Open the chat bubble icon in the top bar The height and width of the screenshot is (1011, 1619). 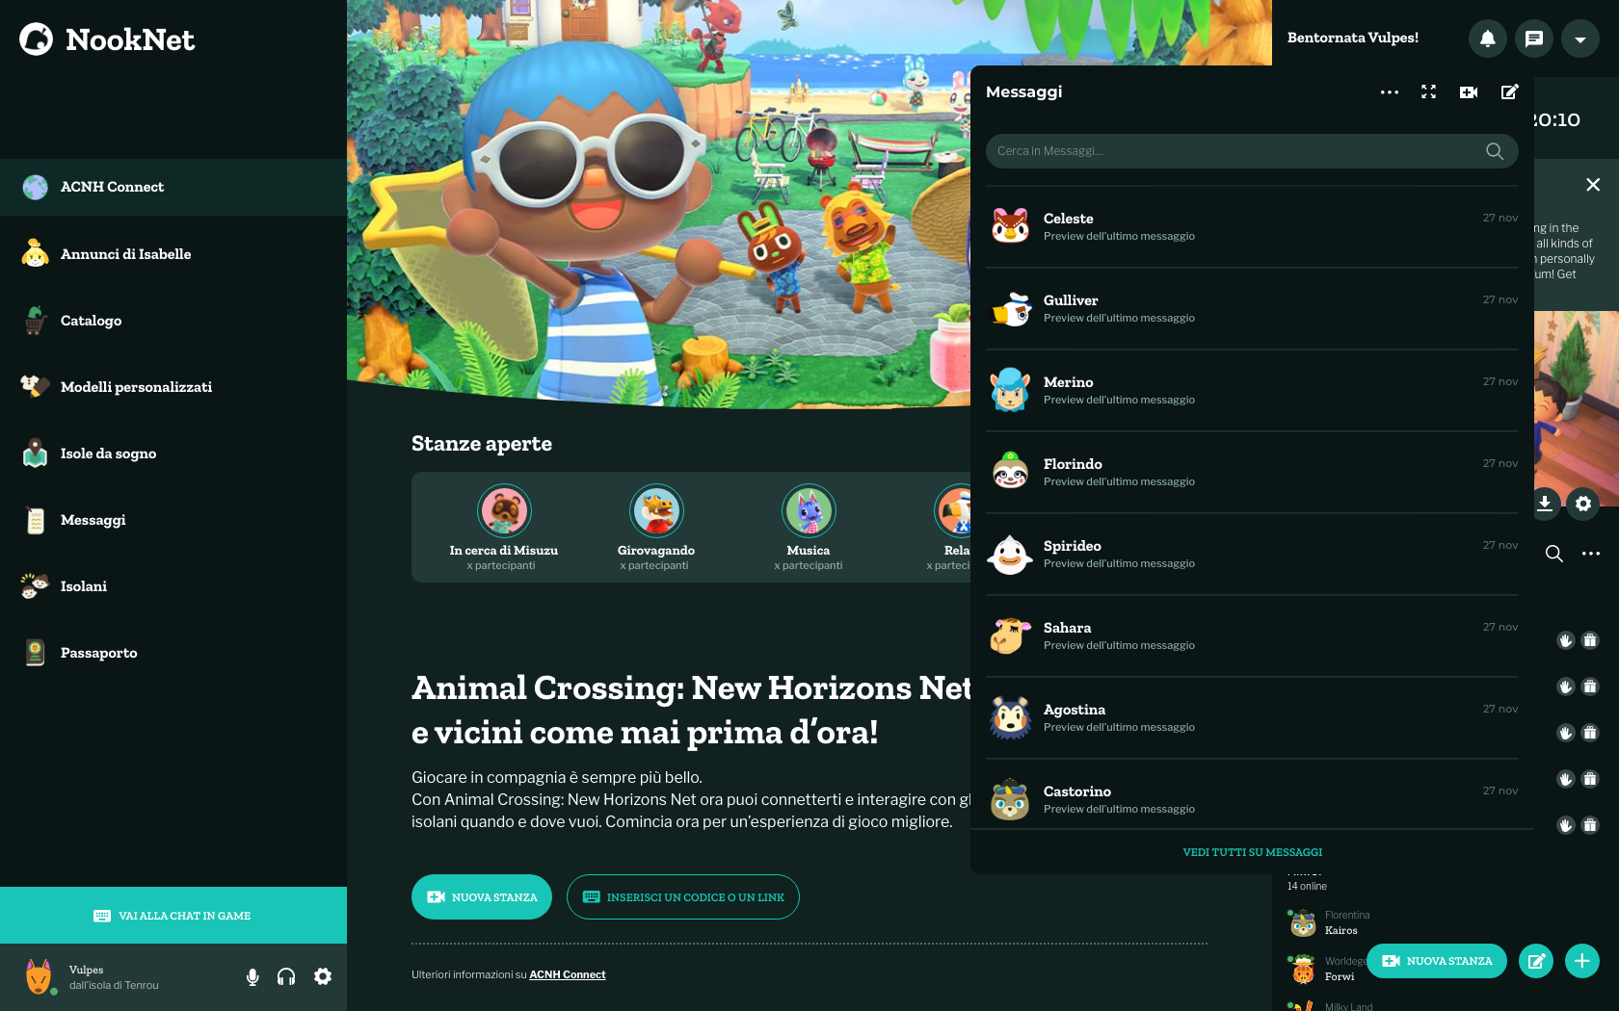(x=1534, y=39)
